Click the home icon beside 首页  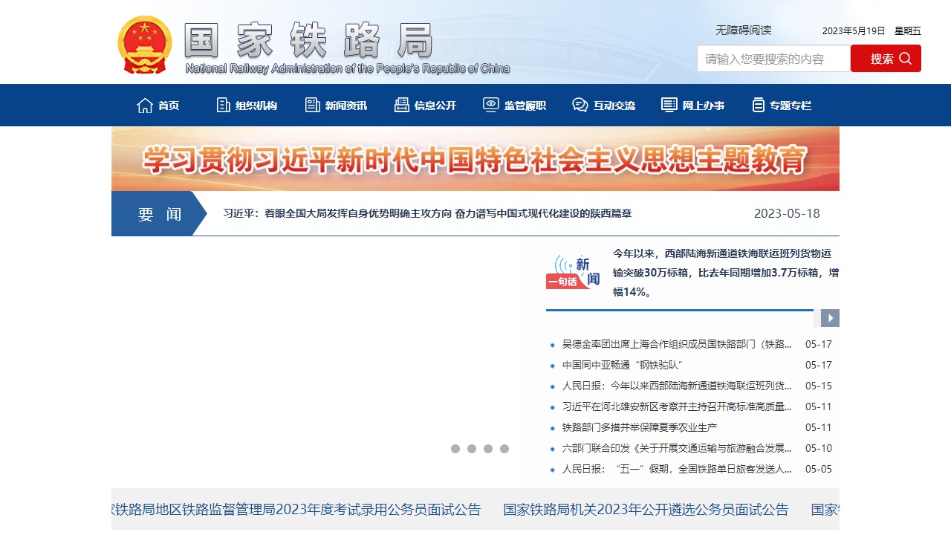click(x=145, y=106)
